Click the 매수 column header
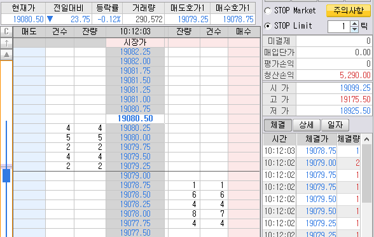 point(244,32)
